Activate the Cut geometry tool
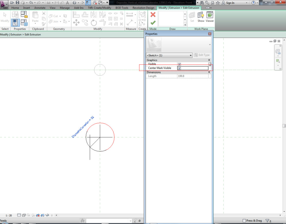Viewport: 286px width, 224px height. tap(54, 16)
